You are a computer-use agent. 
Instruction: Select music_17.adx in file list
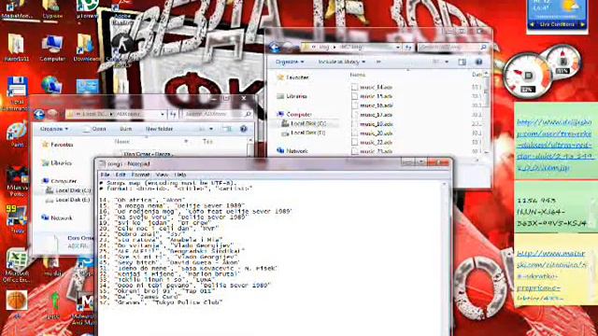point(376,115)
